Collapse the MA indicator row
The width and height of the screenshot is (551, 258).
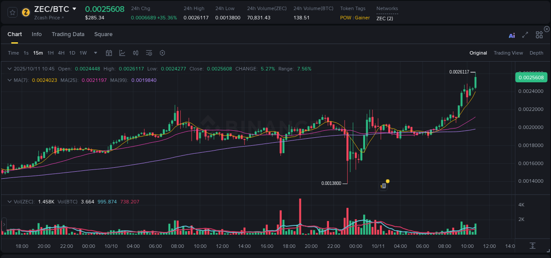(9, 81)
